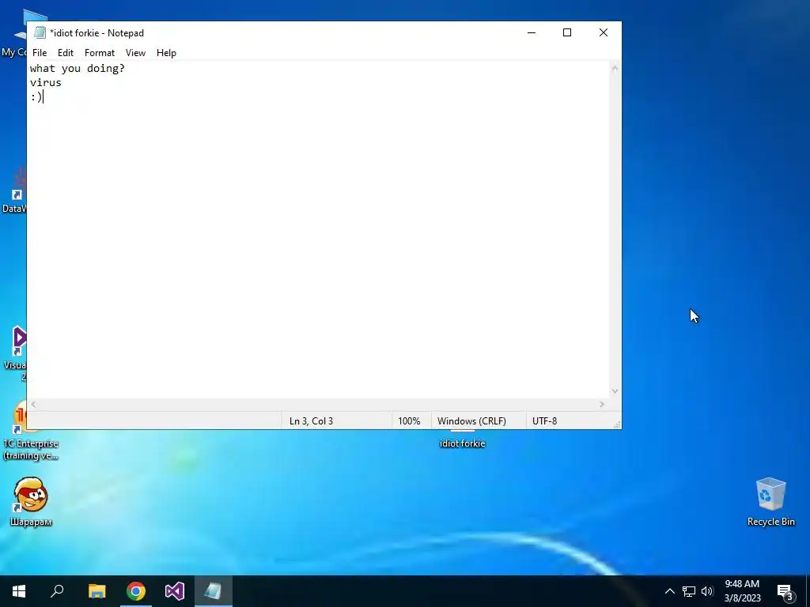
Task: Open the File menu in Notepad
Action: click(40, 53)
